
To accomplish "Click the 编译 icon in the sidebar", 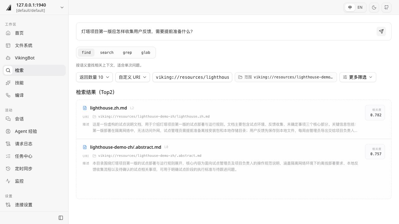I will coord(8,95).
